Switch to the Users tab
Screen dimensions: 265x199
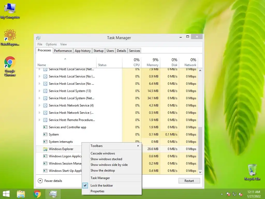(x=110, y=51)
